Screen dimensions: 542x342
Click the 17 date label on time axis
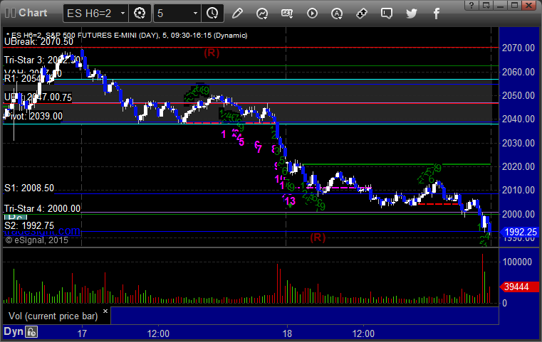pos(82,333)
